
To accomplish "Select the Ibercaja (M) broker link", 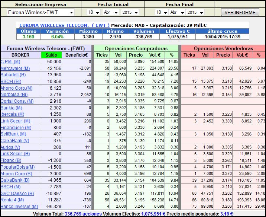I will pyautogui.click(x=13, y=114).
